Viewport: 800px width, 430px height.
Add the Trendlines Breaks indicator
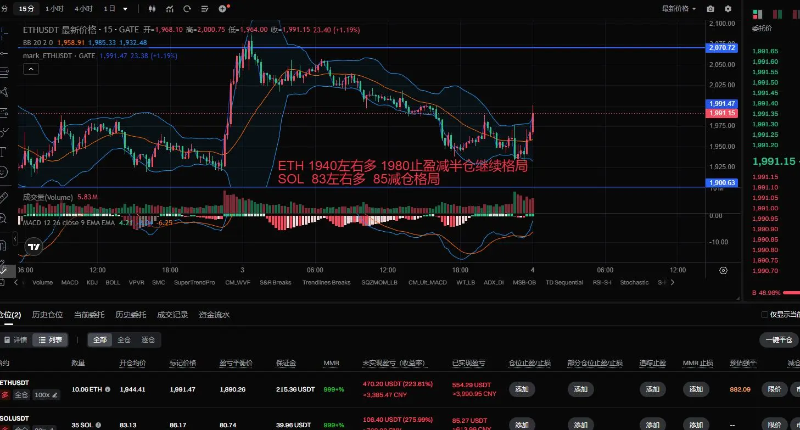point(326,282)
